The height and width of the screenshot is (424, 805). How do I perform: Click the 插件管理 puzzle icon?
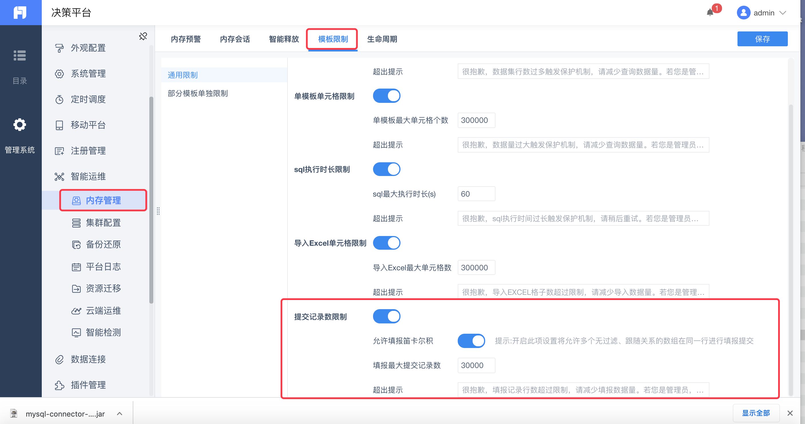(60, 385)
